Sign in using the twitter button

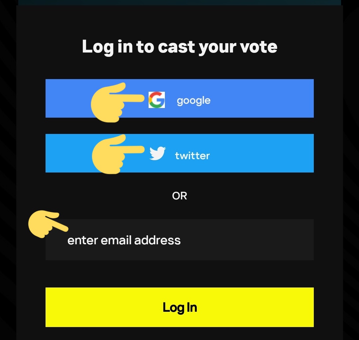point(179,153)
